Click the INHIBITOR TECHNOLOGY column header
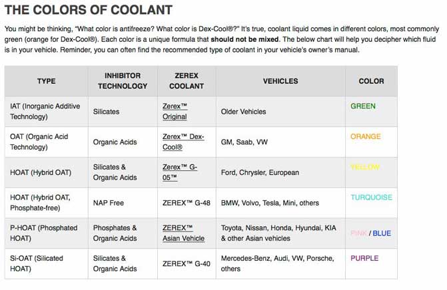Screen dimensions: 447x290 [123, 81]
